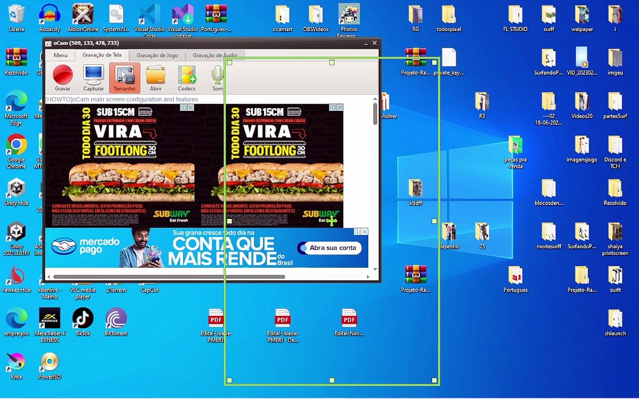Image resolution: width=639 pixels, height=399 pixels.
Task: Click the oCam vertical scrollbar thumb
Action: tap(375, 114)
